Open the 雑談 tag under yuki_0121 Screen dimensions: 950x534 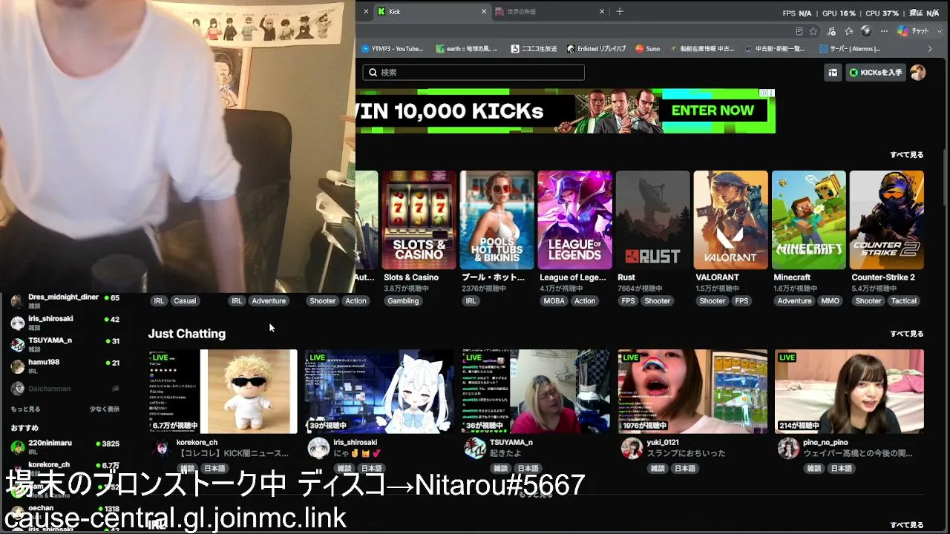click(x=658, y=469)
